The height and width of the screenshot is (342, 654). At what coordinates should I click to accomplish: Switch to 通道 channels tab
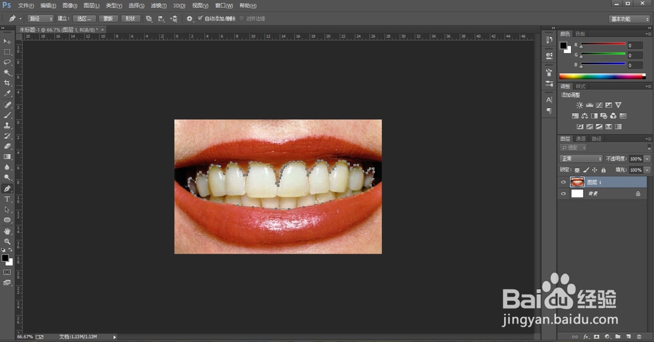581,139
